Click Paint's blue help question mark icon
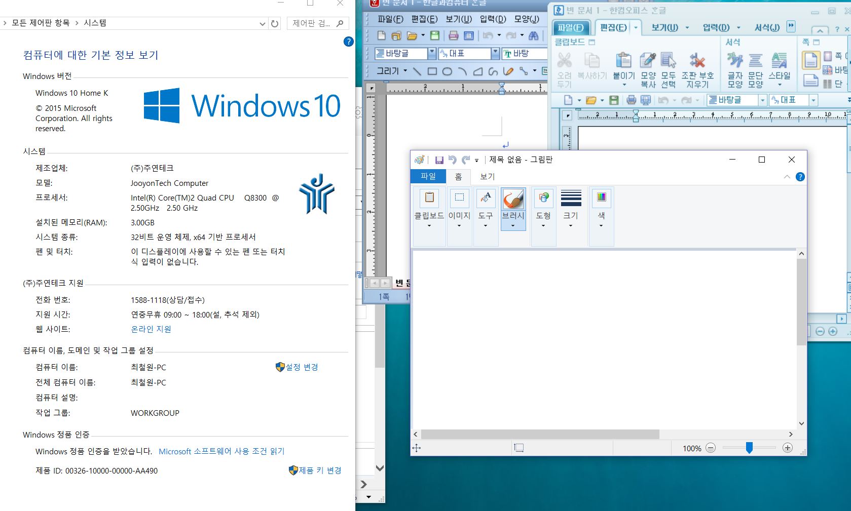Image resolution: width=851 pixels, height=511 pixels. (800, 177)
